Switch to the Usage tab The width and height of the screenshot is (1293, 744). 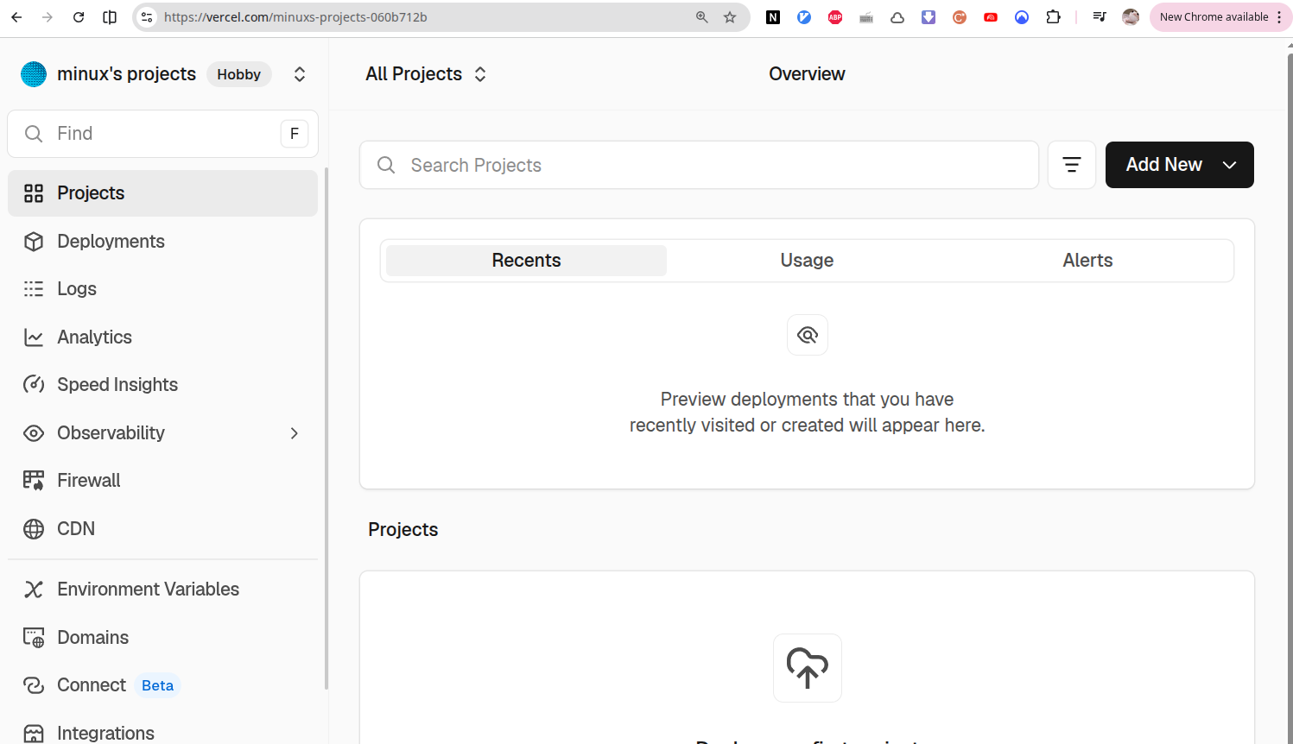807,261
